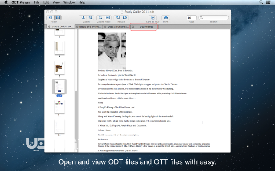Click line starting 'Professor Howard Zinn. Born in Brooklyn'
The height and width of the screenshot is (171, 275).
coord(115,71)
